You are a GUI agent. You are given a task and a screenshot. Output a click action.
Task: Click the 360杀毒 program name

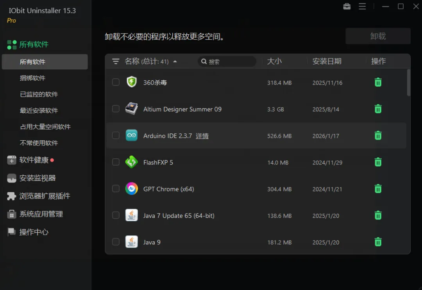155,82
